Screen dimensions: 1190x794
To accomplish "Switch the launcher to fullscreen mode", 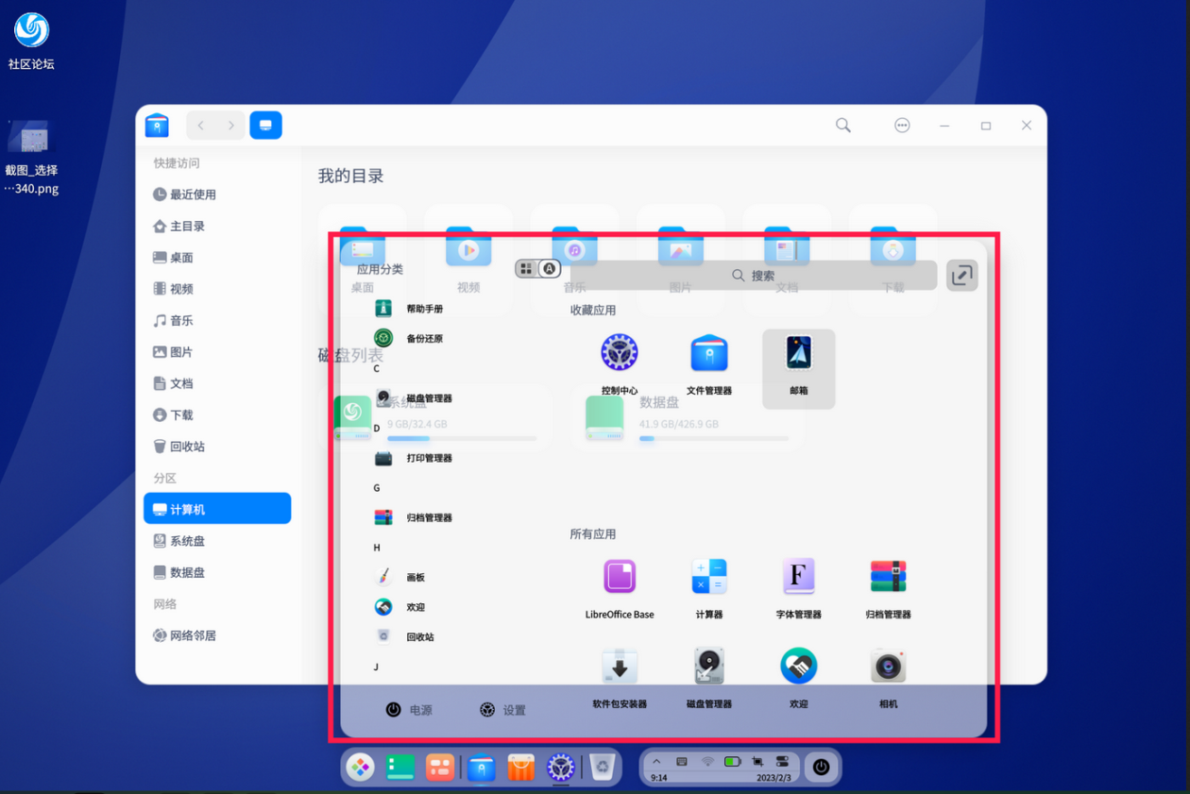I will pos(962,276).
